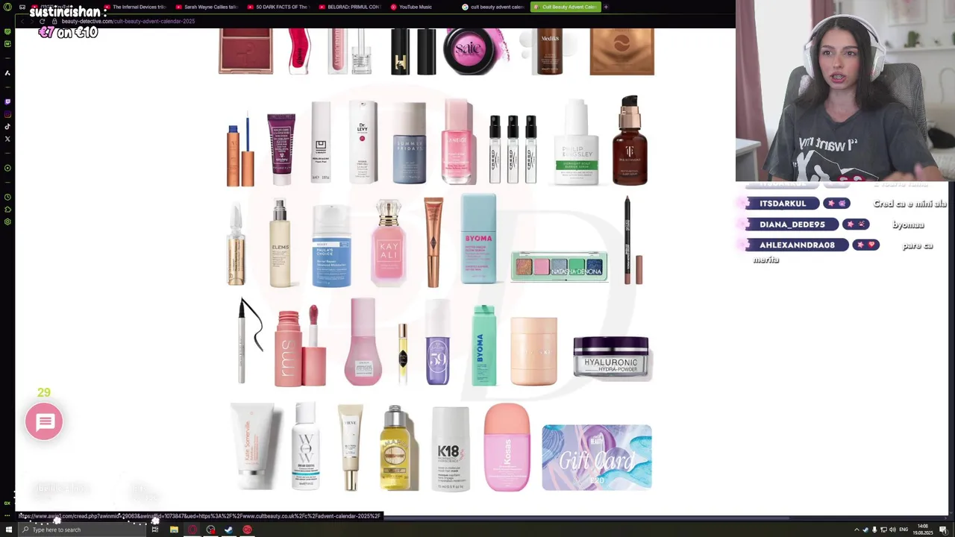Click the Color Wow bottle

[306, 446]
